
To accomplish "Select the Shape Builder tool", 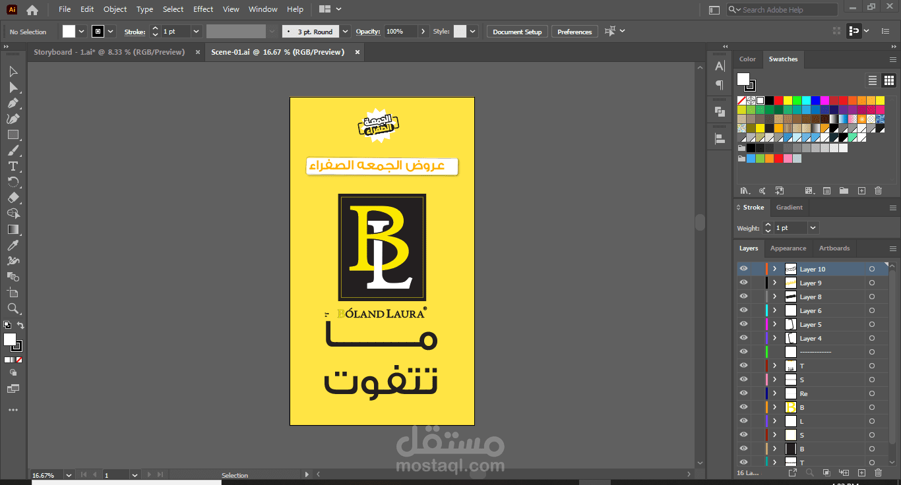I will [13, 214].
